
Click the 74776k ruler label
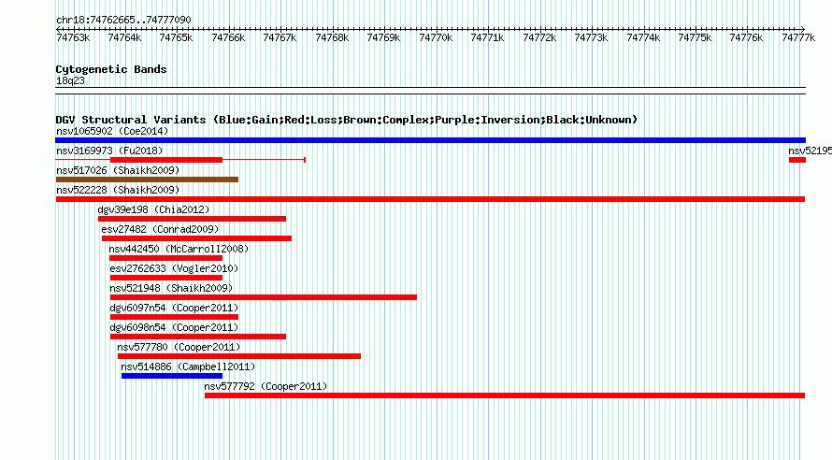coord(746,38)
